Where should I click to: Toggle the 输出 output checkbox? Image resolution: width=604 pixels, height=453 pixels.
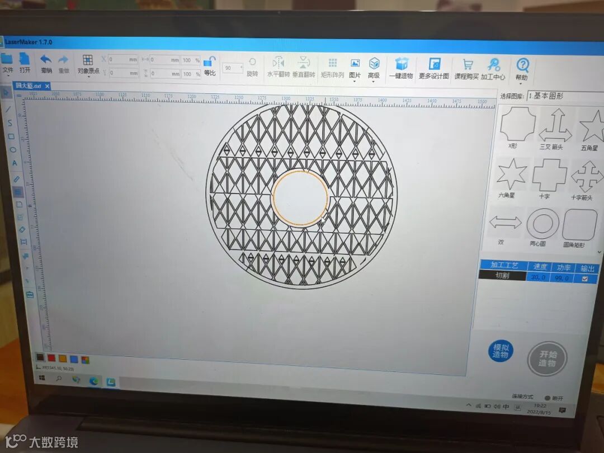click(x=585, y=279)
